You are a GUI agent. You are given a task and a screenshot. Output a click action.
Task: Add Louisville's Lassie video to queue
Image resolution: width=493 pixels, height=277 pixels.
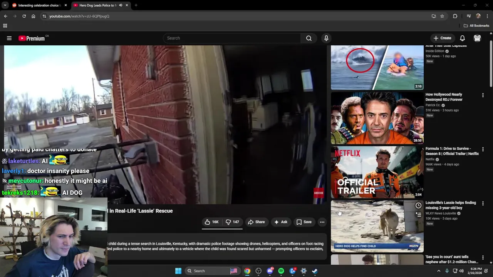click(418, 215)
